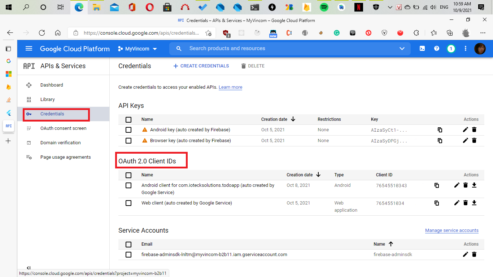Screen dimensions: 493x277
Task: Download JSON for the Web client
Action: click(474, 203)
